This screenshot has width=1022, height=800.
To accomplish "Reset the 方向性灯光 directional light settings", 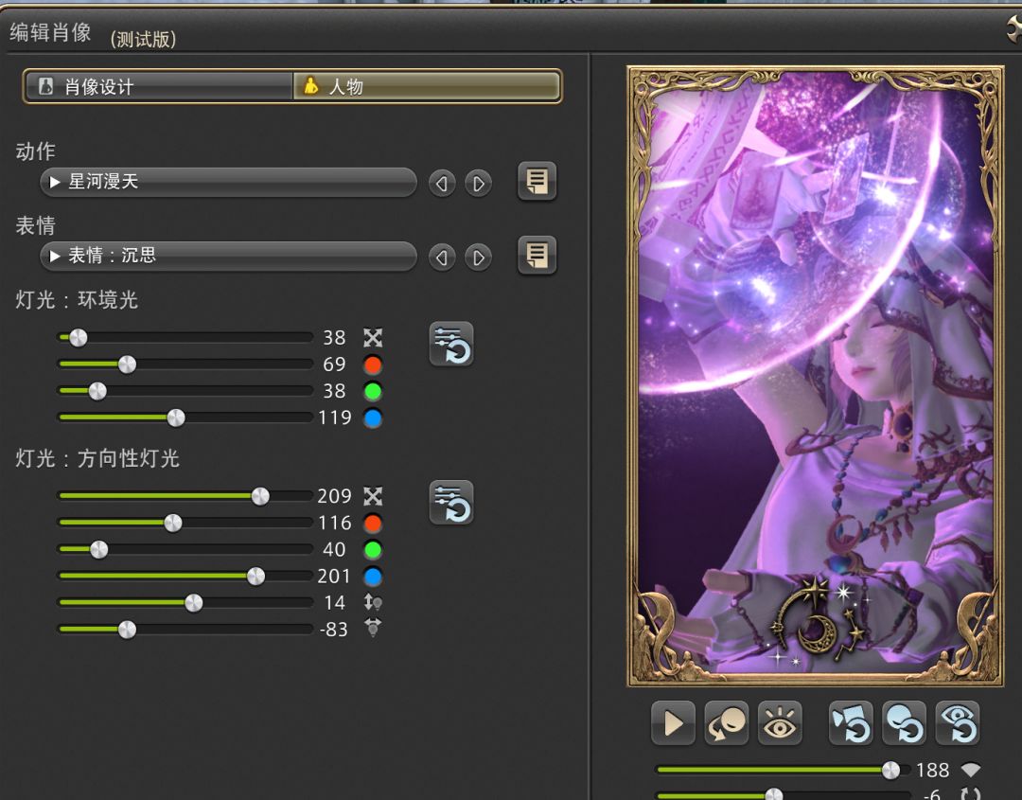I will pos(451,503).
